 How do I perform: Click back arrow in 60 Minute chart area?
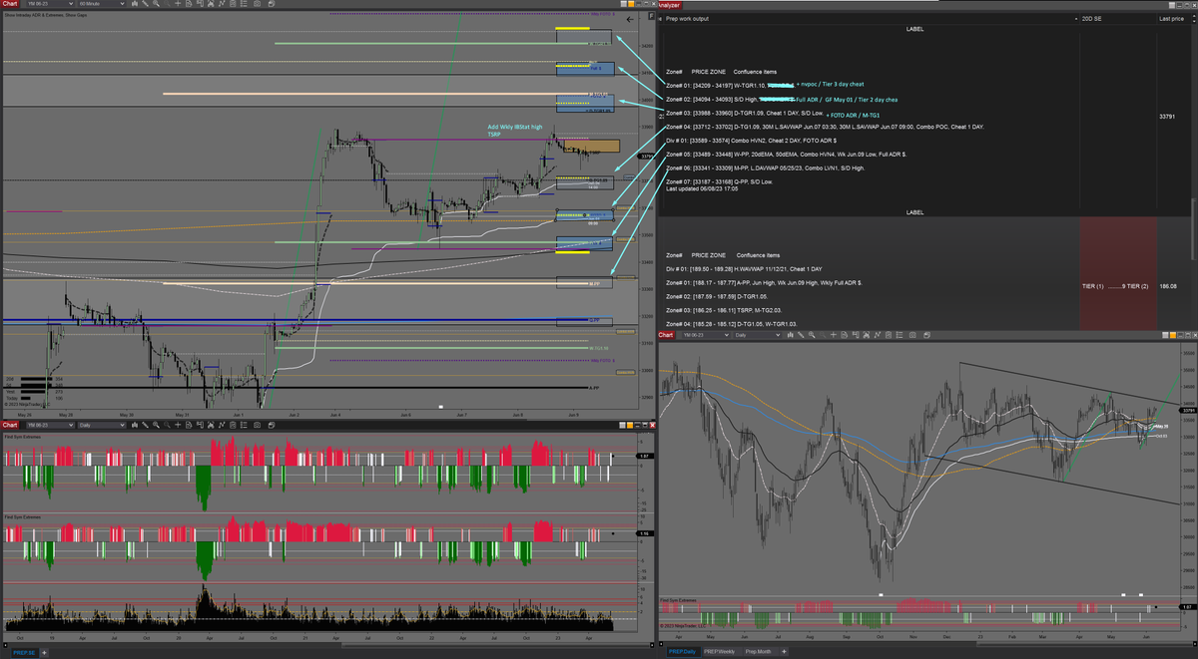click(630, 19)
